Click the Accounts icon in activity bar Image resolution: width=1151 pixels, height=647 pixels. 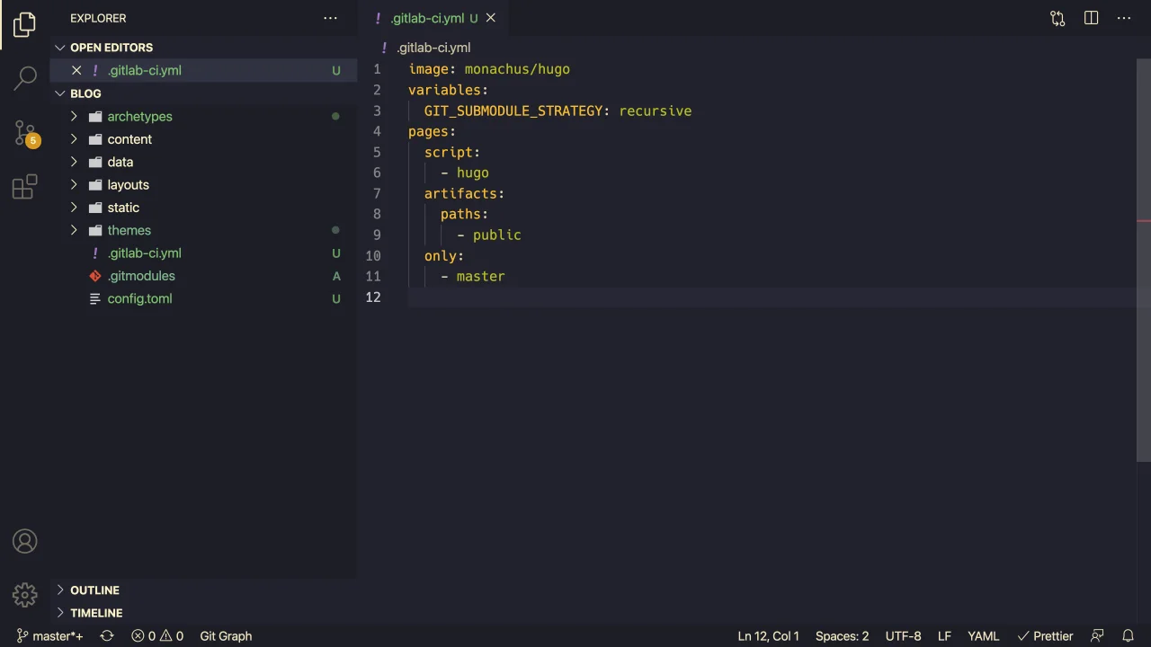(x=25, y=541)
